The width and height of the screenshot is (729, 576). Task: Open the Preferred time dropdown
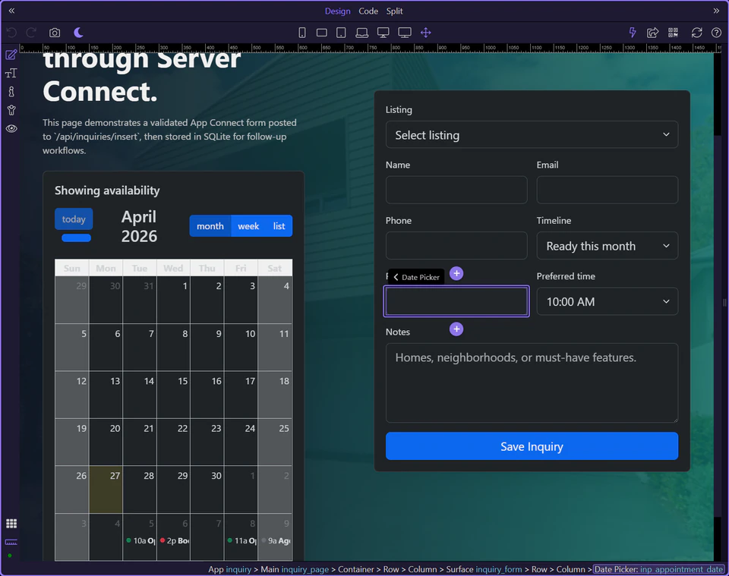(607, 301)
